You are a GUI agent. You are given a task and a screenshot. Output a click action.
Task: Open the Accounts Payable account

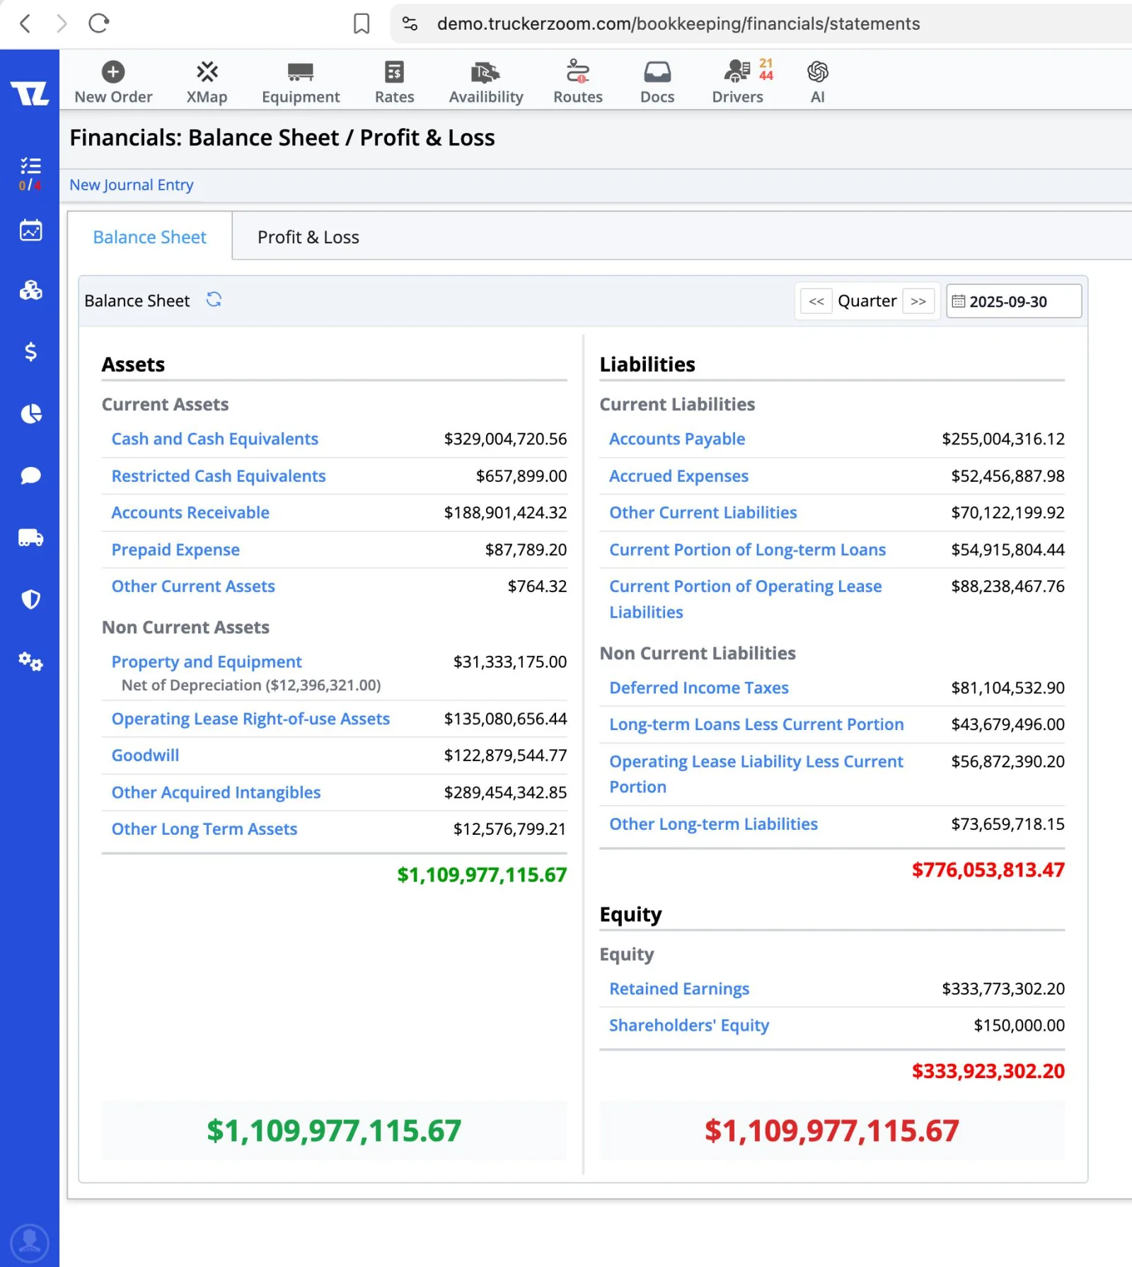[x=677, y=439]
